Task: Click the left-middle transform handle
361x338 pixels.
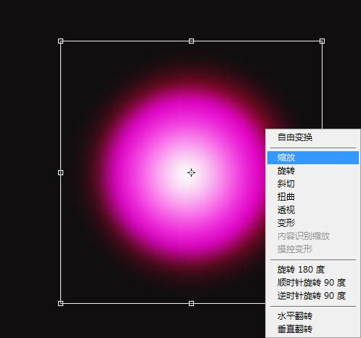Action: (61, 172)
